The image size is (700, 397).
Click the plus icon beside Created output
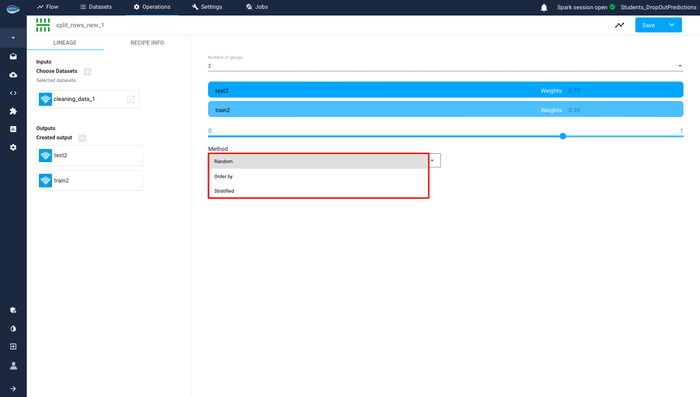coord(82,138)
